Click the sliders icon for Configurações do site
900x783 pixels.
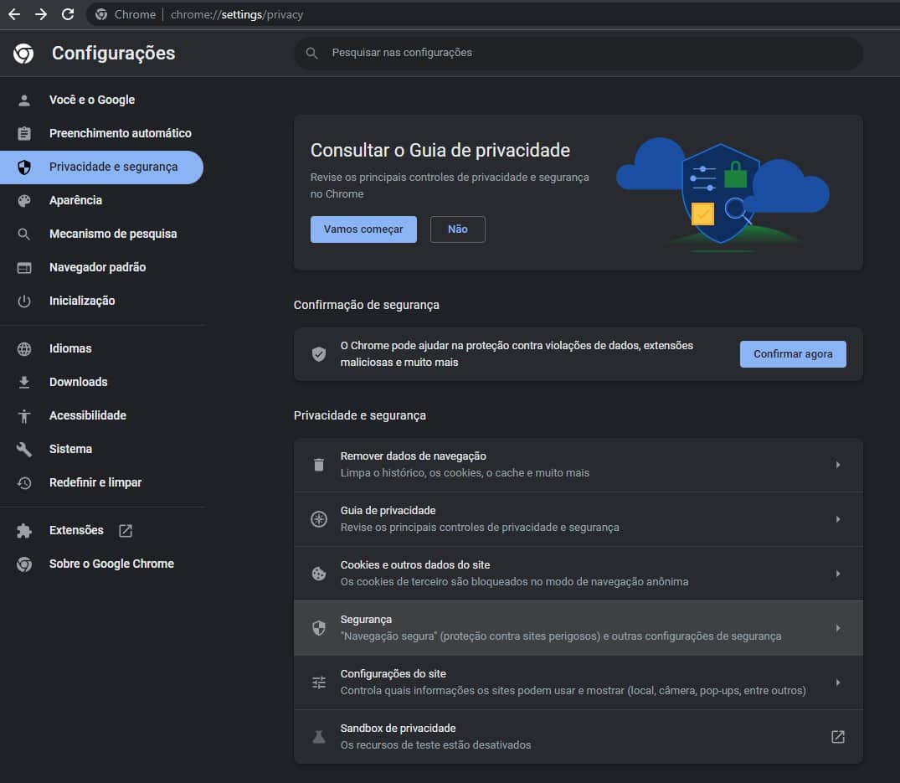pos(318,683)
